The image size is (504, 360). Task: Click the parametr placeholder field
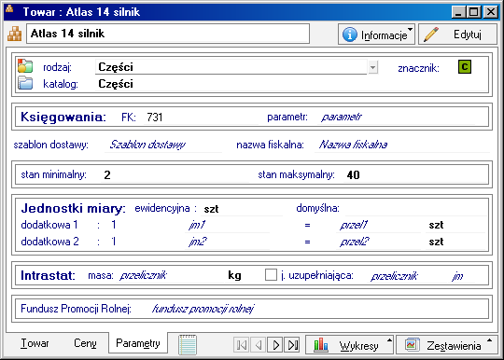point(397,117)
